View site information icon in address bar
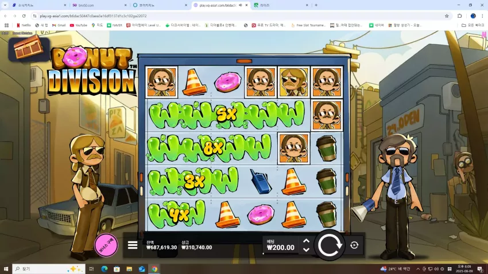 (x=35, y=16)
